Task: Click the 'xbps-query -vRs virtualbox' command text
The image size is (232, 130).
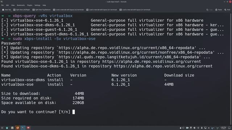Action: coord(43,16)
